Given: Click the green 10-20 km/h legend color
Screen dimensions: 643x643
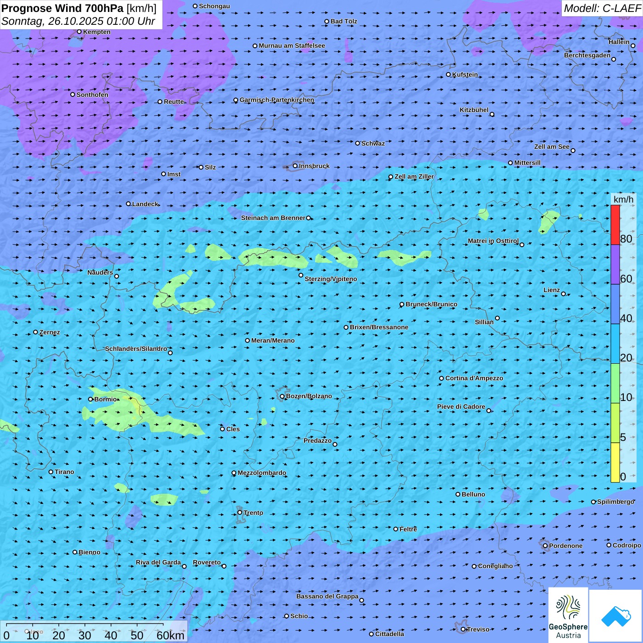Looking at the screenshot, I should 615,384.
